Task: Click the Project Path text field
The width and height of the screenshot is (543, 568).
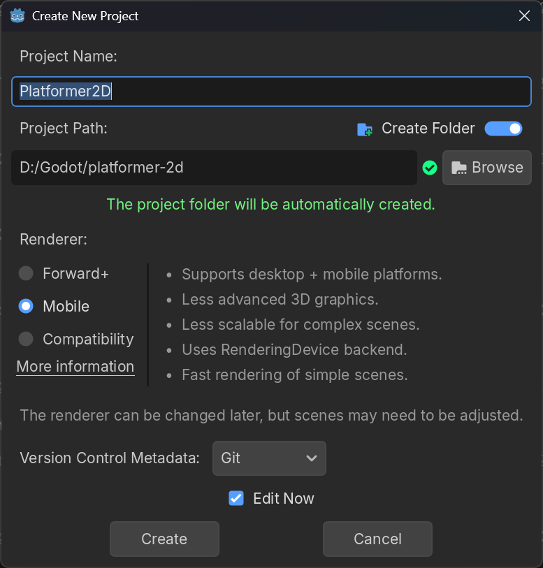Action: point(214,168)
